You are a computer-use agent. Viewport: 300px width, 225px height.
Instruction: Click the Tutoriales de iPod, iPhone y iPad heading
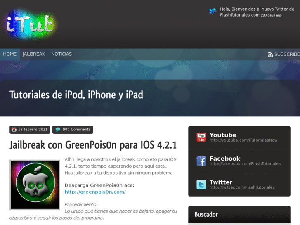point(76,95)
